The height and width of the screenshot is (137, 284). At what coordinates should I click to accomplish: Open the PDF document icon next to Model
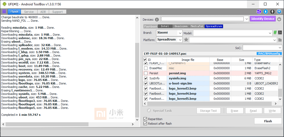(280, 33)
